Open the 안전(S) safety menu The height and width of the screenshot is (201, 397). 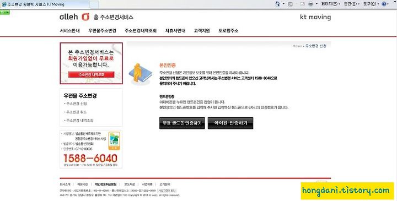[x=351, y=4]
